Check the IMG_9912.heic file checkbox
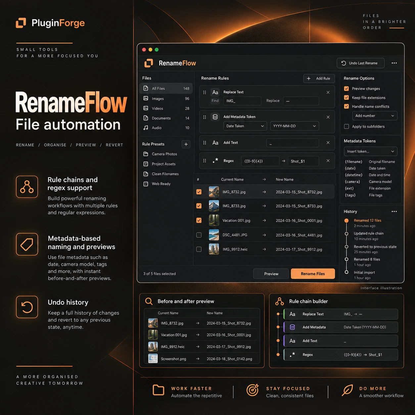Viewport: 415px width, 415px height. 199,249
